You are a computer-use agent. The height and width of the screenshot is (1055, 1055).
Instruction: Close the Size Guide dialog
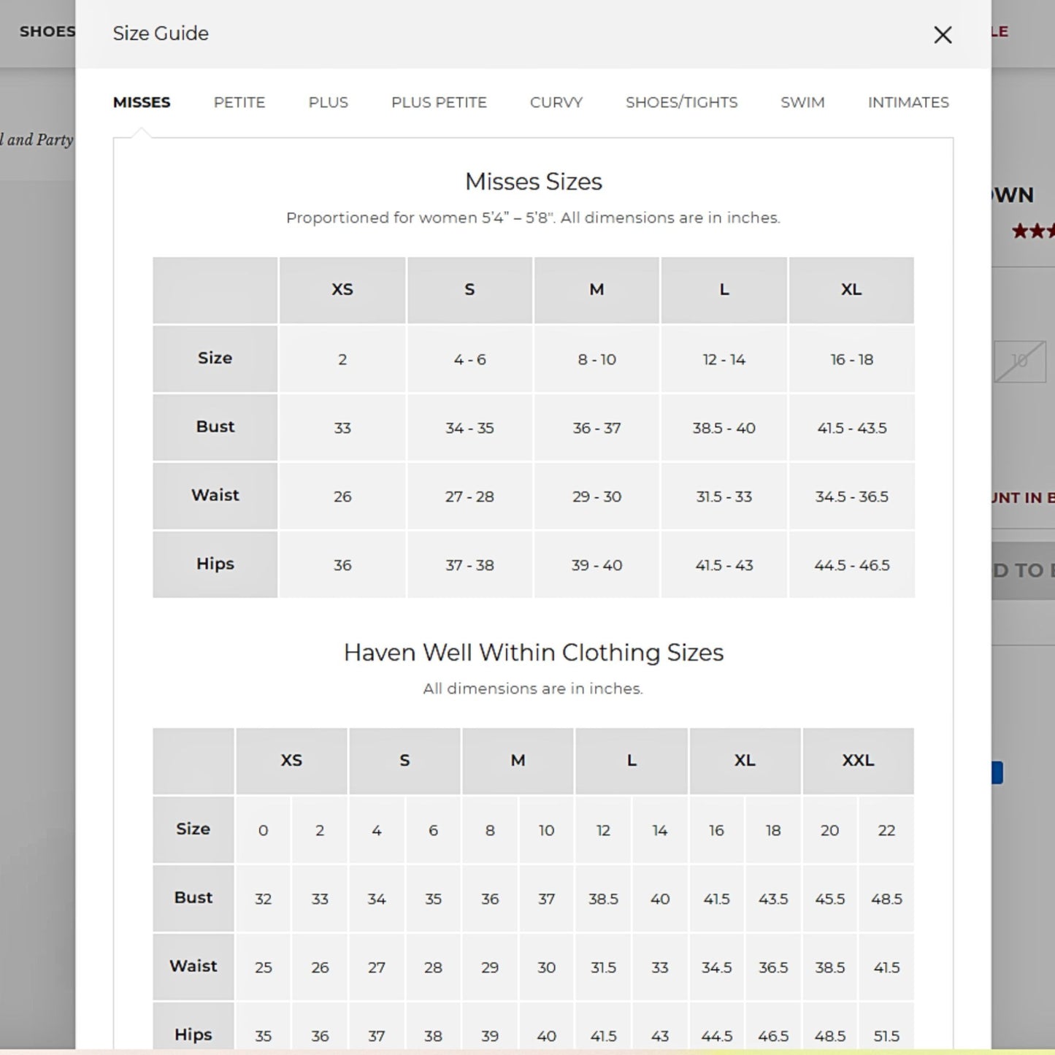tap(942, 34)
